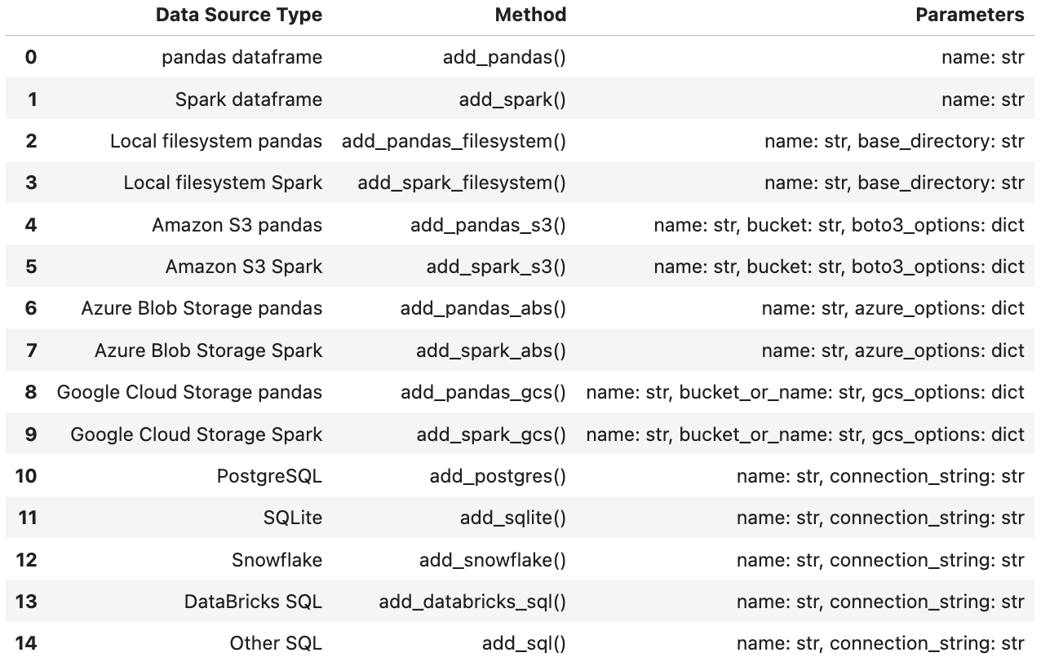The width and height of the screenshot is (1041, 657).
Task: Click the Data Source Type column header
Action: tap(238, 15)
